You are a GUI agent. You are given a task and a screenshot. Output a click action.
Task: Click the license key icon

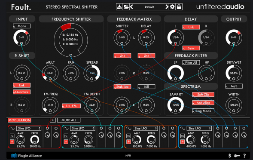click(237, 156)
